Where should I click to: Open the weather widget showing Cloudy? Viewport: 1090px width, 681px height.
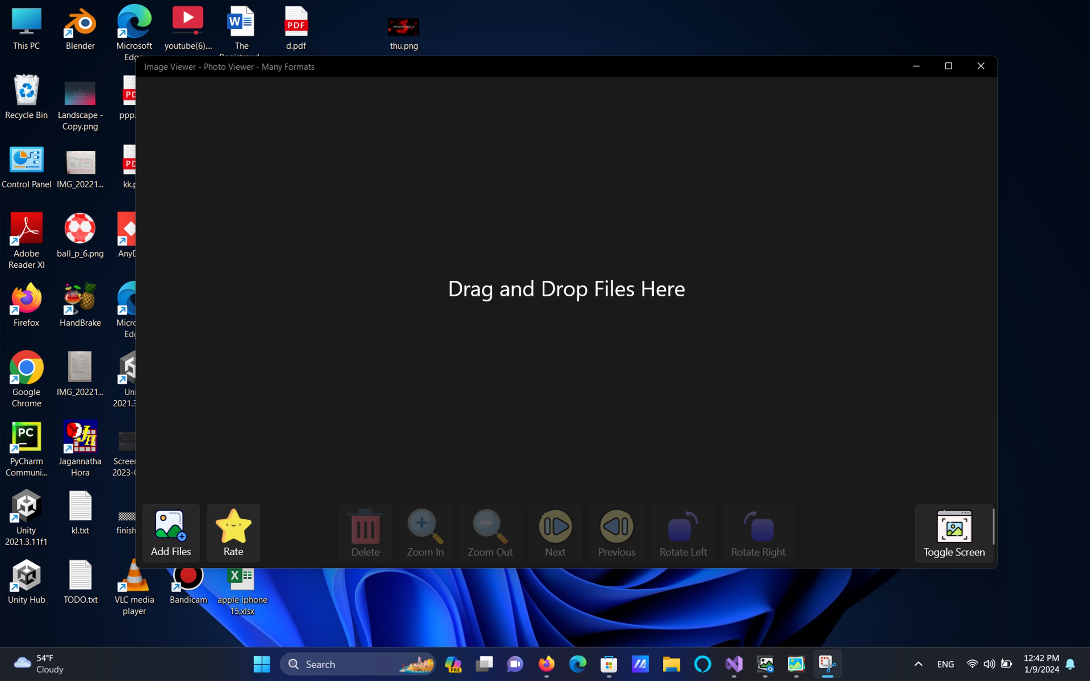(38, 664)
